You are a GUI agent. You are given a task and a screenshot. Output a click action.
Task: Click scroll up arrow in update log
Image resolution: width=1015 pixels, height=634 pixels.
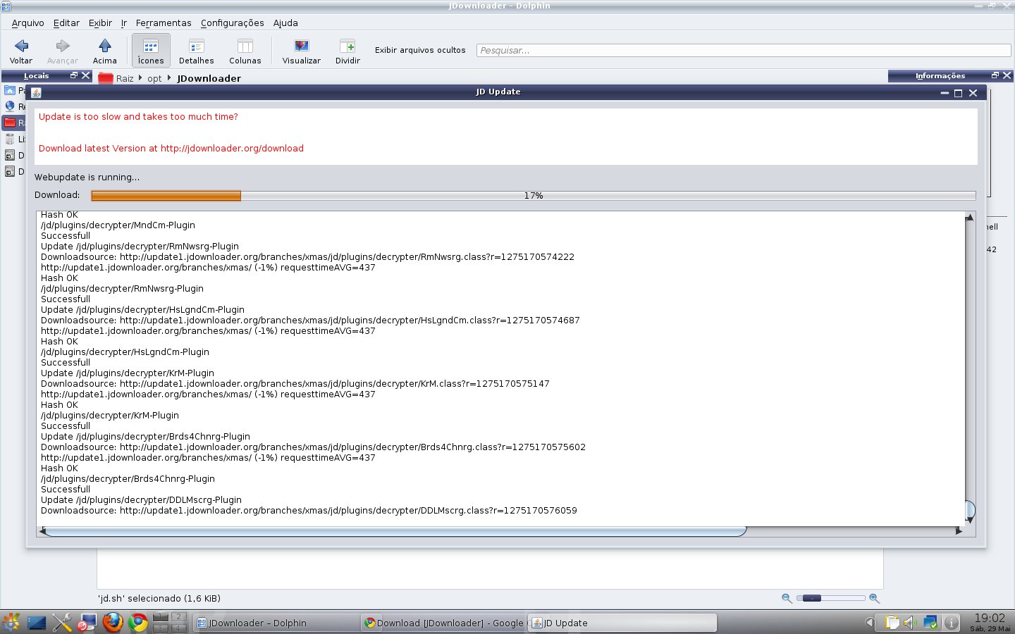970,217
